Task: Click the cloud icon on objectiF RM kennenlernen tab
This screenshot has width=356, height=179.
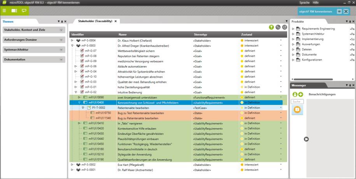Action: pos(339,12)
